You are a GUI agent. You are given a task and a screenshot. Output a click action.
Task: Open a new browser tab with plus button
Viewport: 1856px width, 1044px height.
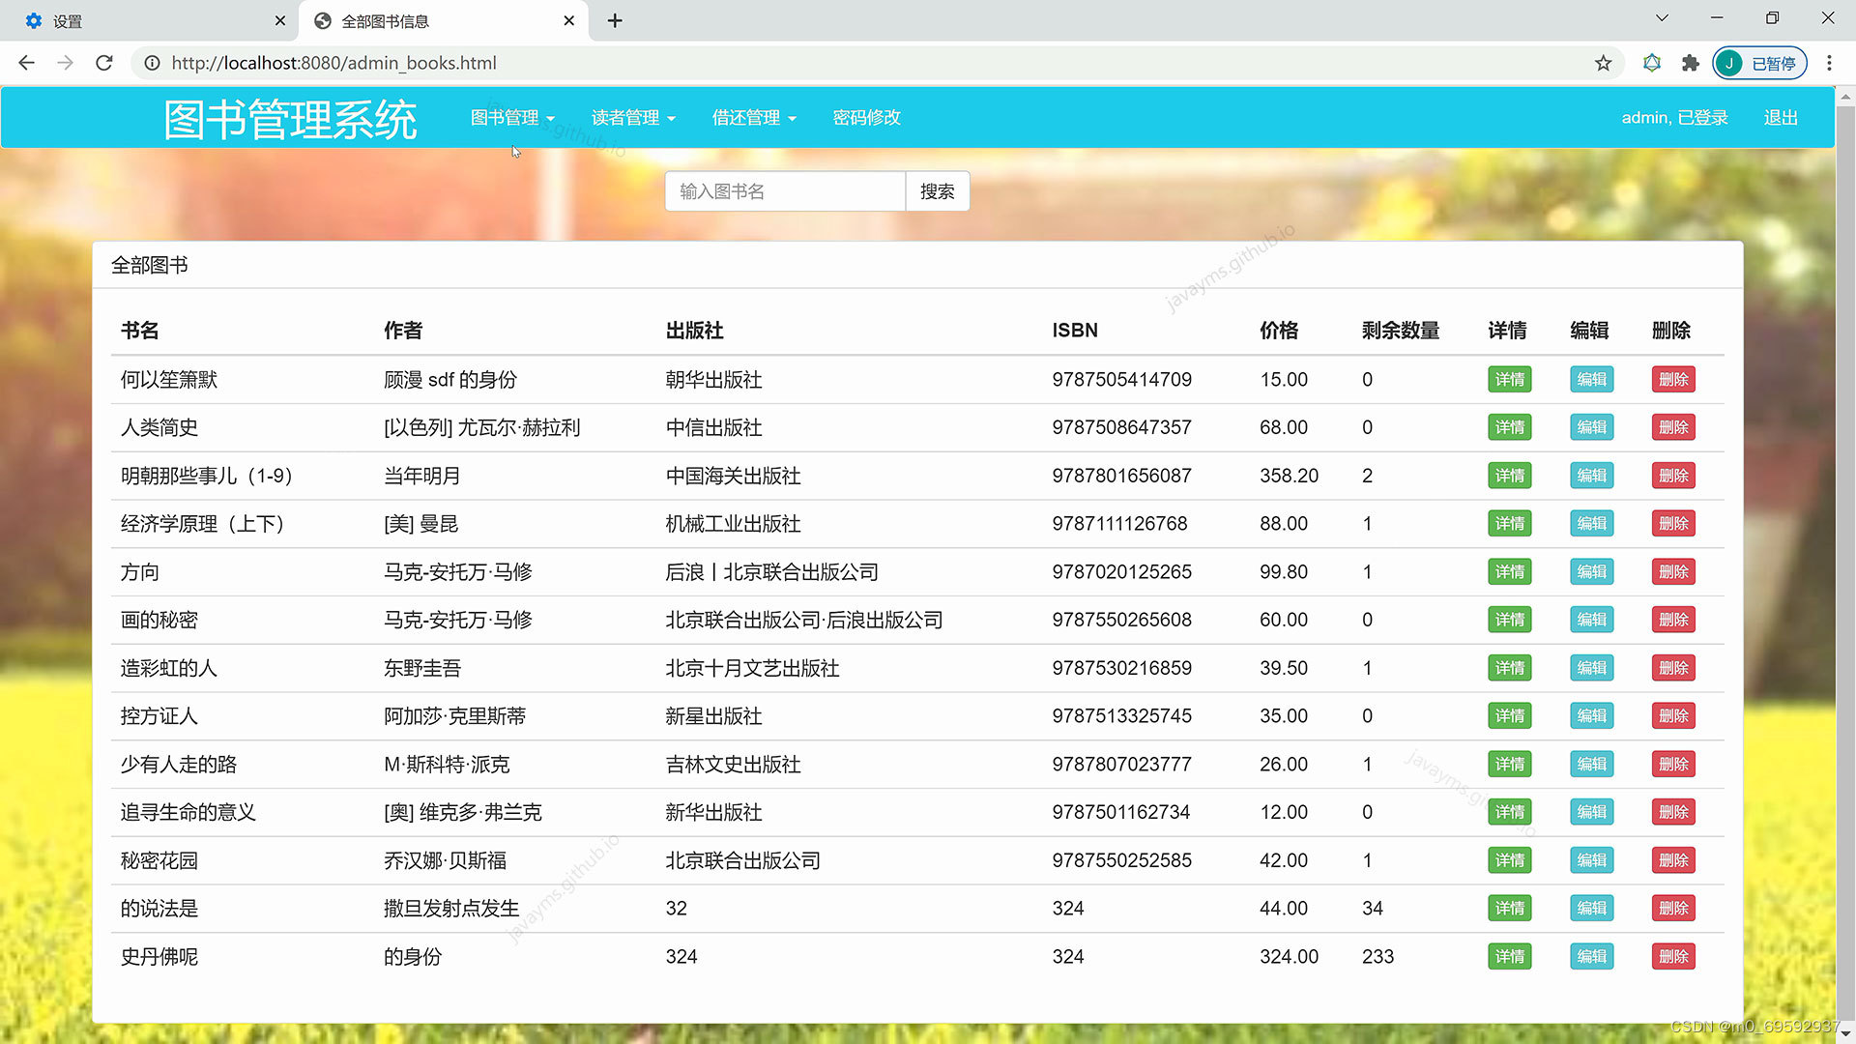(615, 19)
